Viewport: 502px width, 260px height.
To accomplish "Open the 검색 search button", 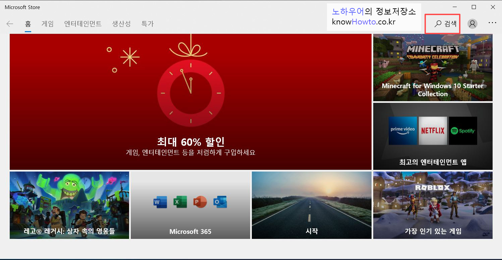I will tap(445, 23).
